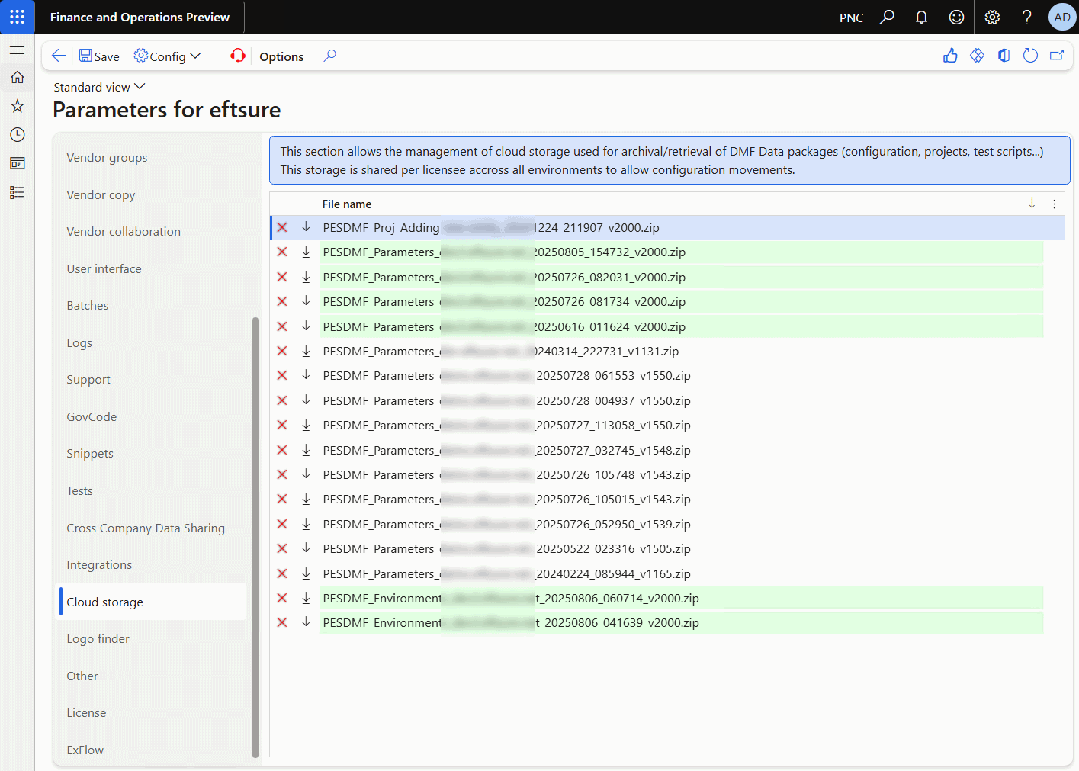1079x771 pixels.
Task: Open the feedback smiley icon
Action: [x=956, y=17]
